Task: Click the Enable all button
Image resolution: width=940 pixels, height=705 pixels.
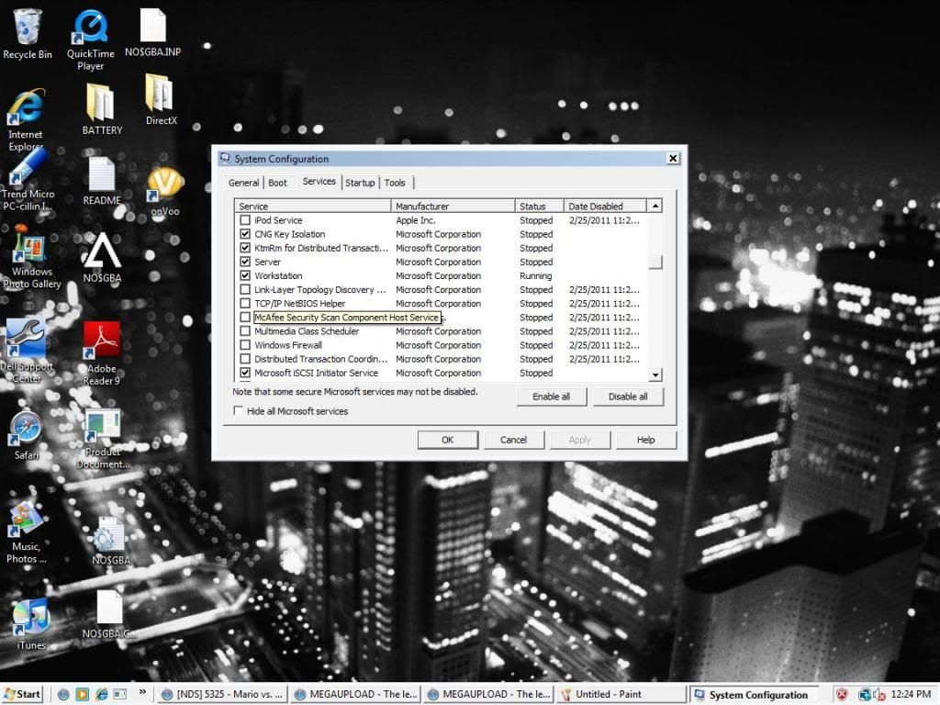Action: click(x=551, y=397)
